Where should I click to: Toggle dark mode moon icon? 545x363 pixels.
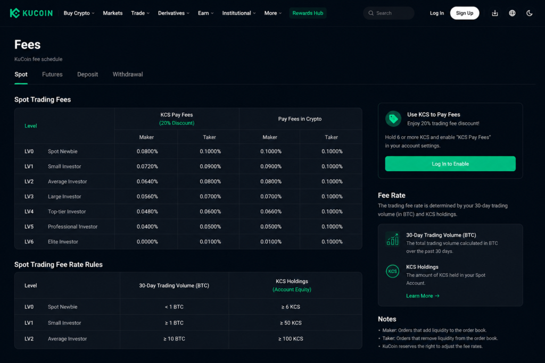coord(530,13)
